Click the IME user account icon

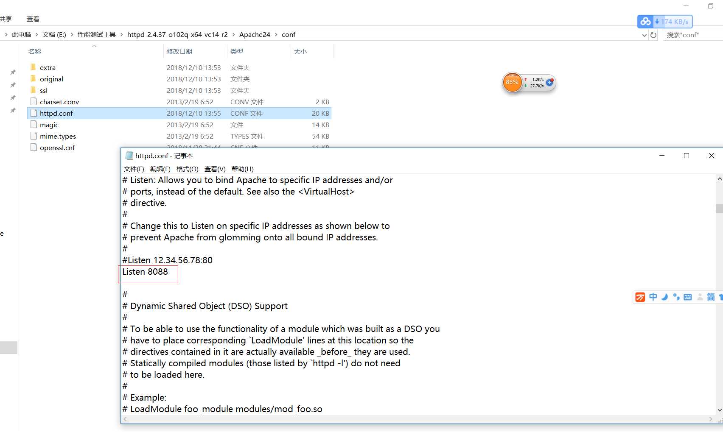click(x=700, y=297)
